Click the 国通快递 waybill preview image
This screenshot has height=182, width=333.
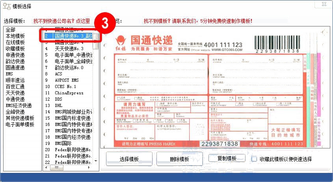coord(209,89)
